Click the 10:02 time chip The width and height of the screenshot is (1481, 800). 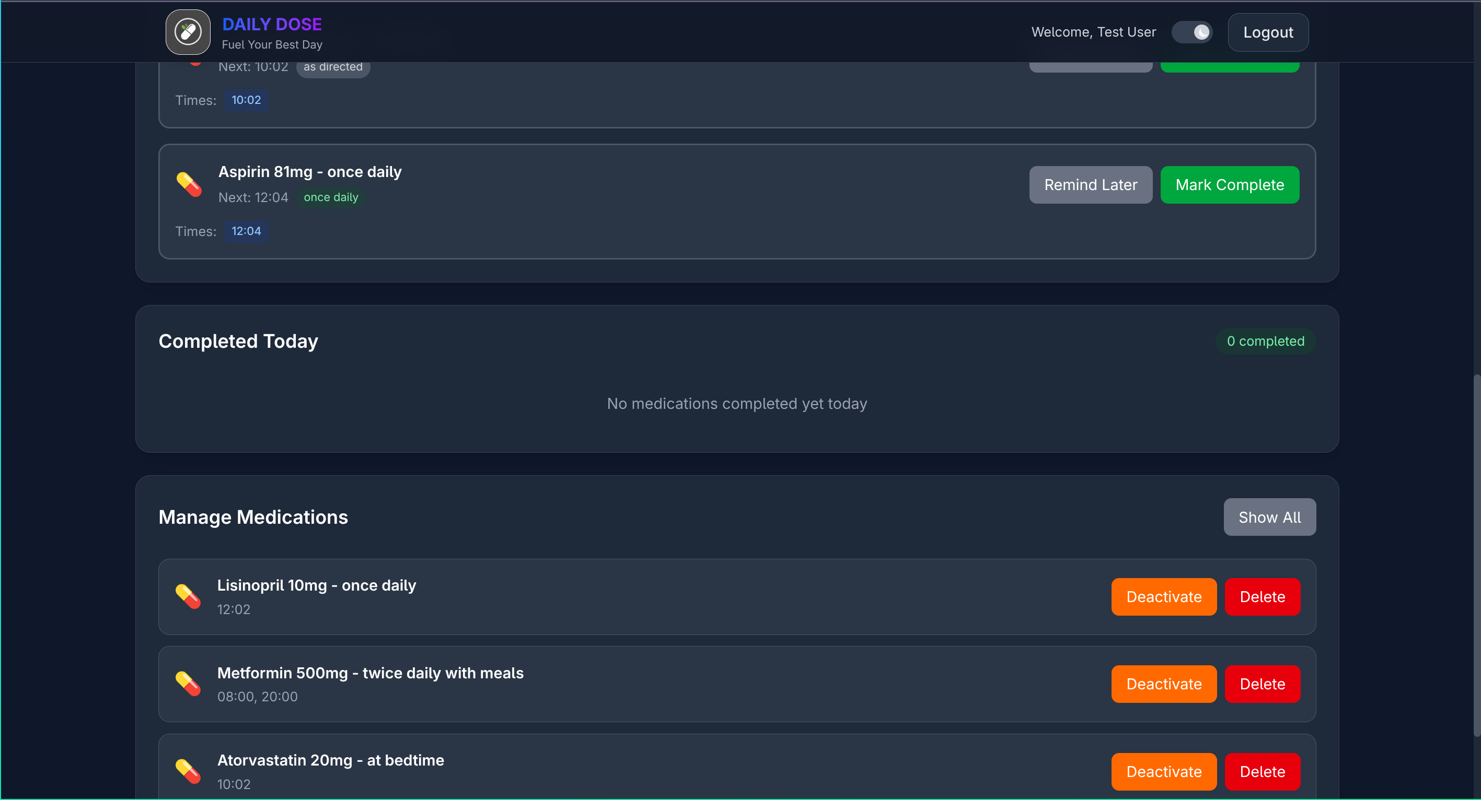point(246,100)
